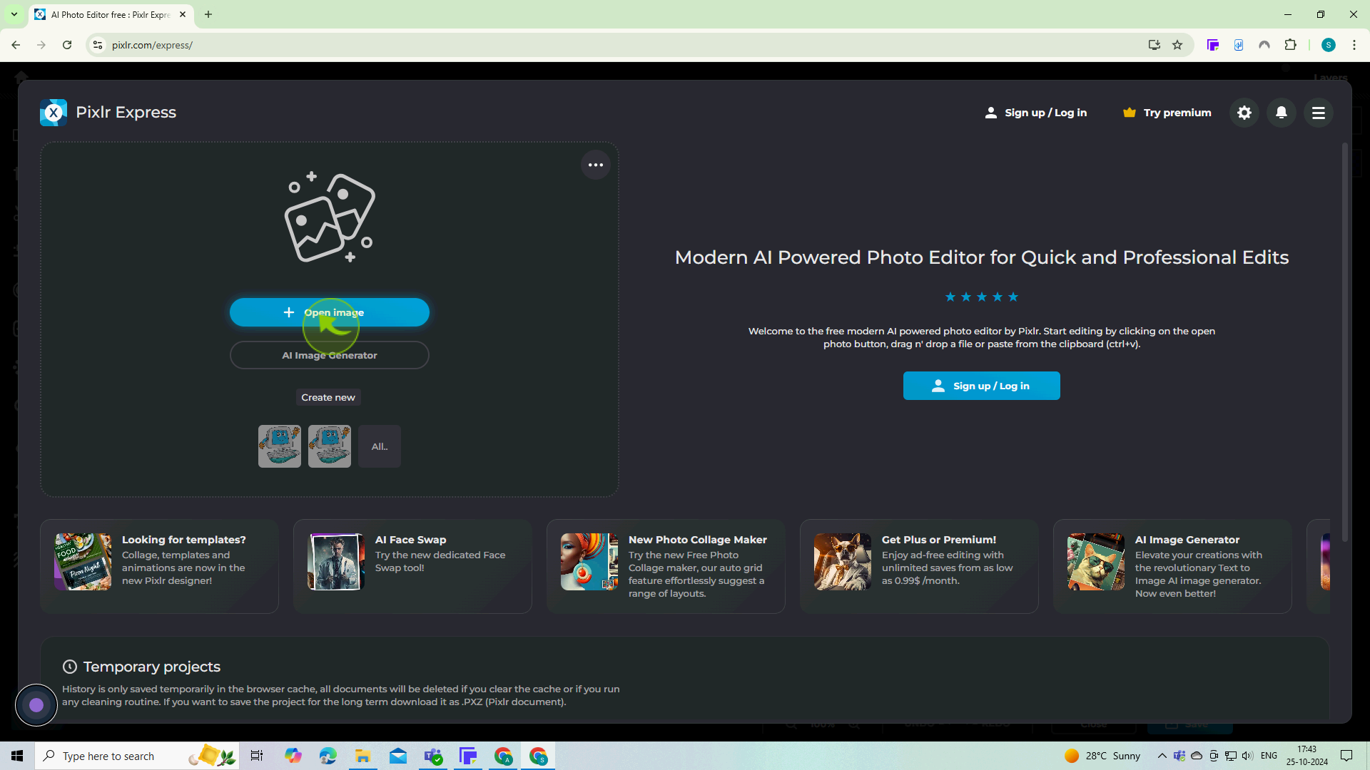Image resolution: width=1370 pixels, height=770 pixels.
Task: Click the blue document extension icon
Action: [1239, 45]
